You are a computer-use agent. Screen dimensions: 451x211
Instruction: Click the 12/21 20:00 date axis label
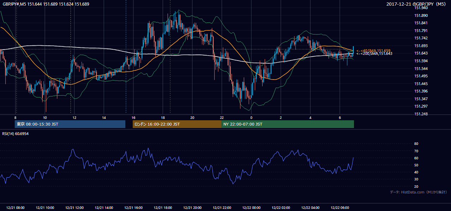coord(192,208)
